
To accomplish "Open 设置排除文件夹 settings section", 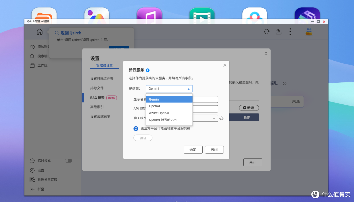I will click(x=102, y=79).
